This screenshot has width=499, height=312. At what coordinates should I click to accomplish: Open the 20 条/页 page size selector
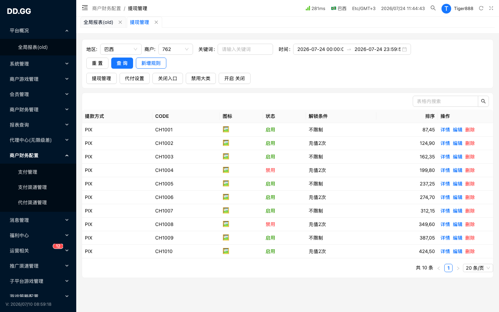[478, 268]
